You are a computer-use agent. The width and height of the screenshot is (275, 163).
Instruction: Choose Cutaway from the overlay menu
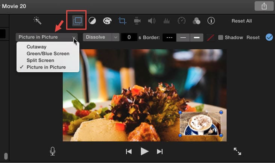[36, 47]
